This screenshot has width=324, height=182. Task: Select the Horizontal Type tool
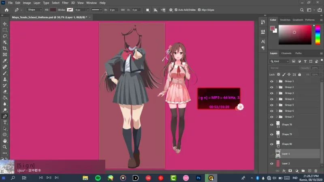point(5,123)
